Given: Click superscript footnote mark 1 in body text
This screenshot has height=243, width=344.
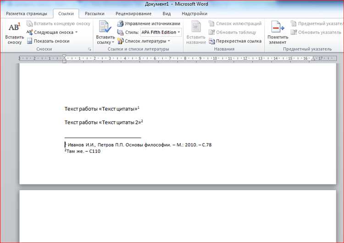Looking at the screenshot, I should point(139,107).
